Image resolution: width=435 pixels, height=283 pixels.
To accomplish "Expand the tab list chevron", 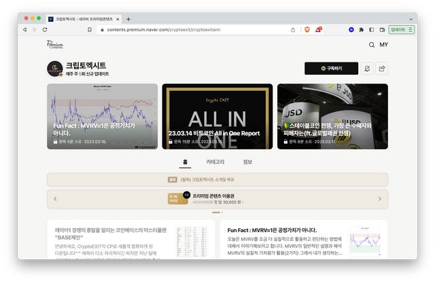I will coord(411,19).
